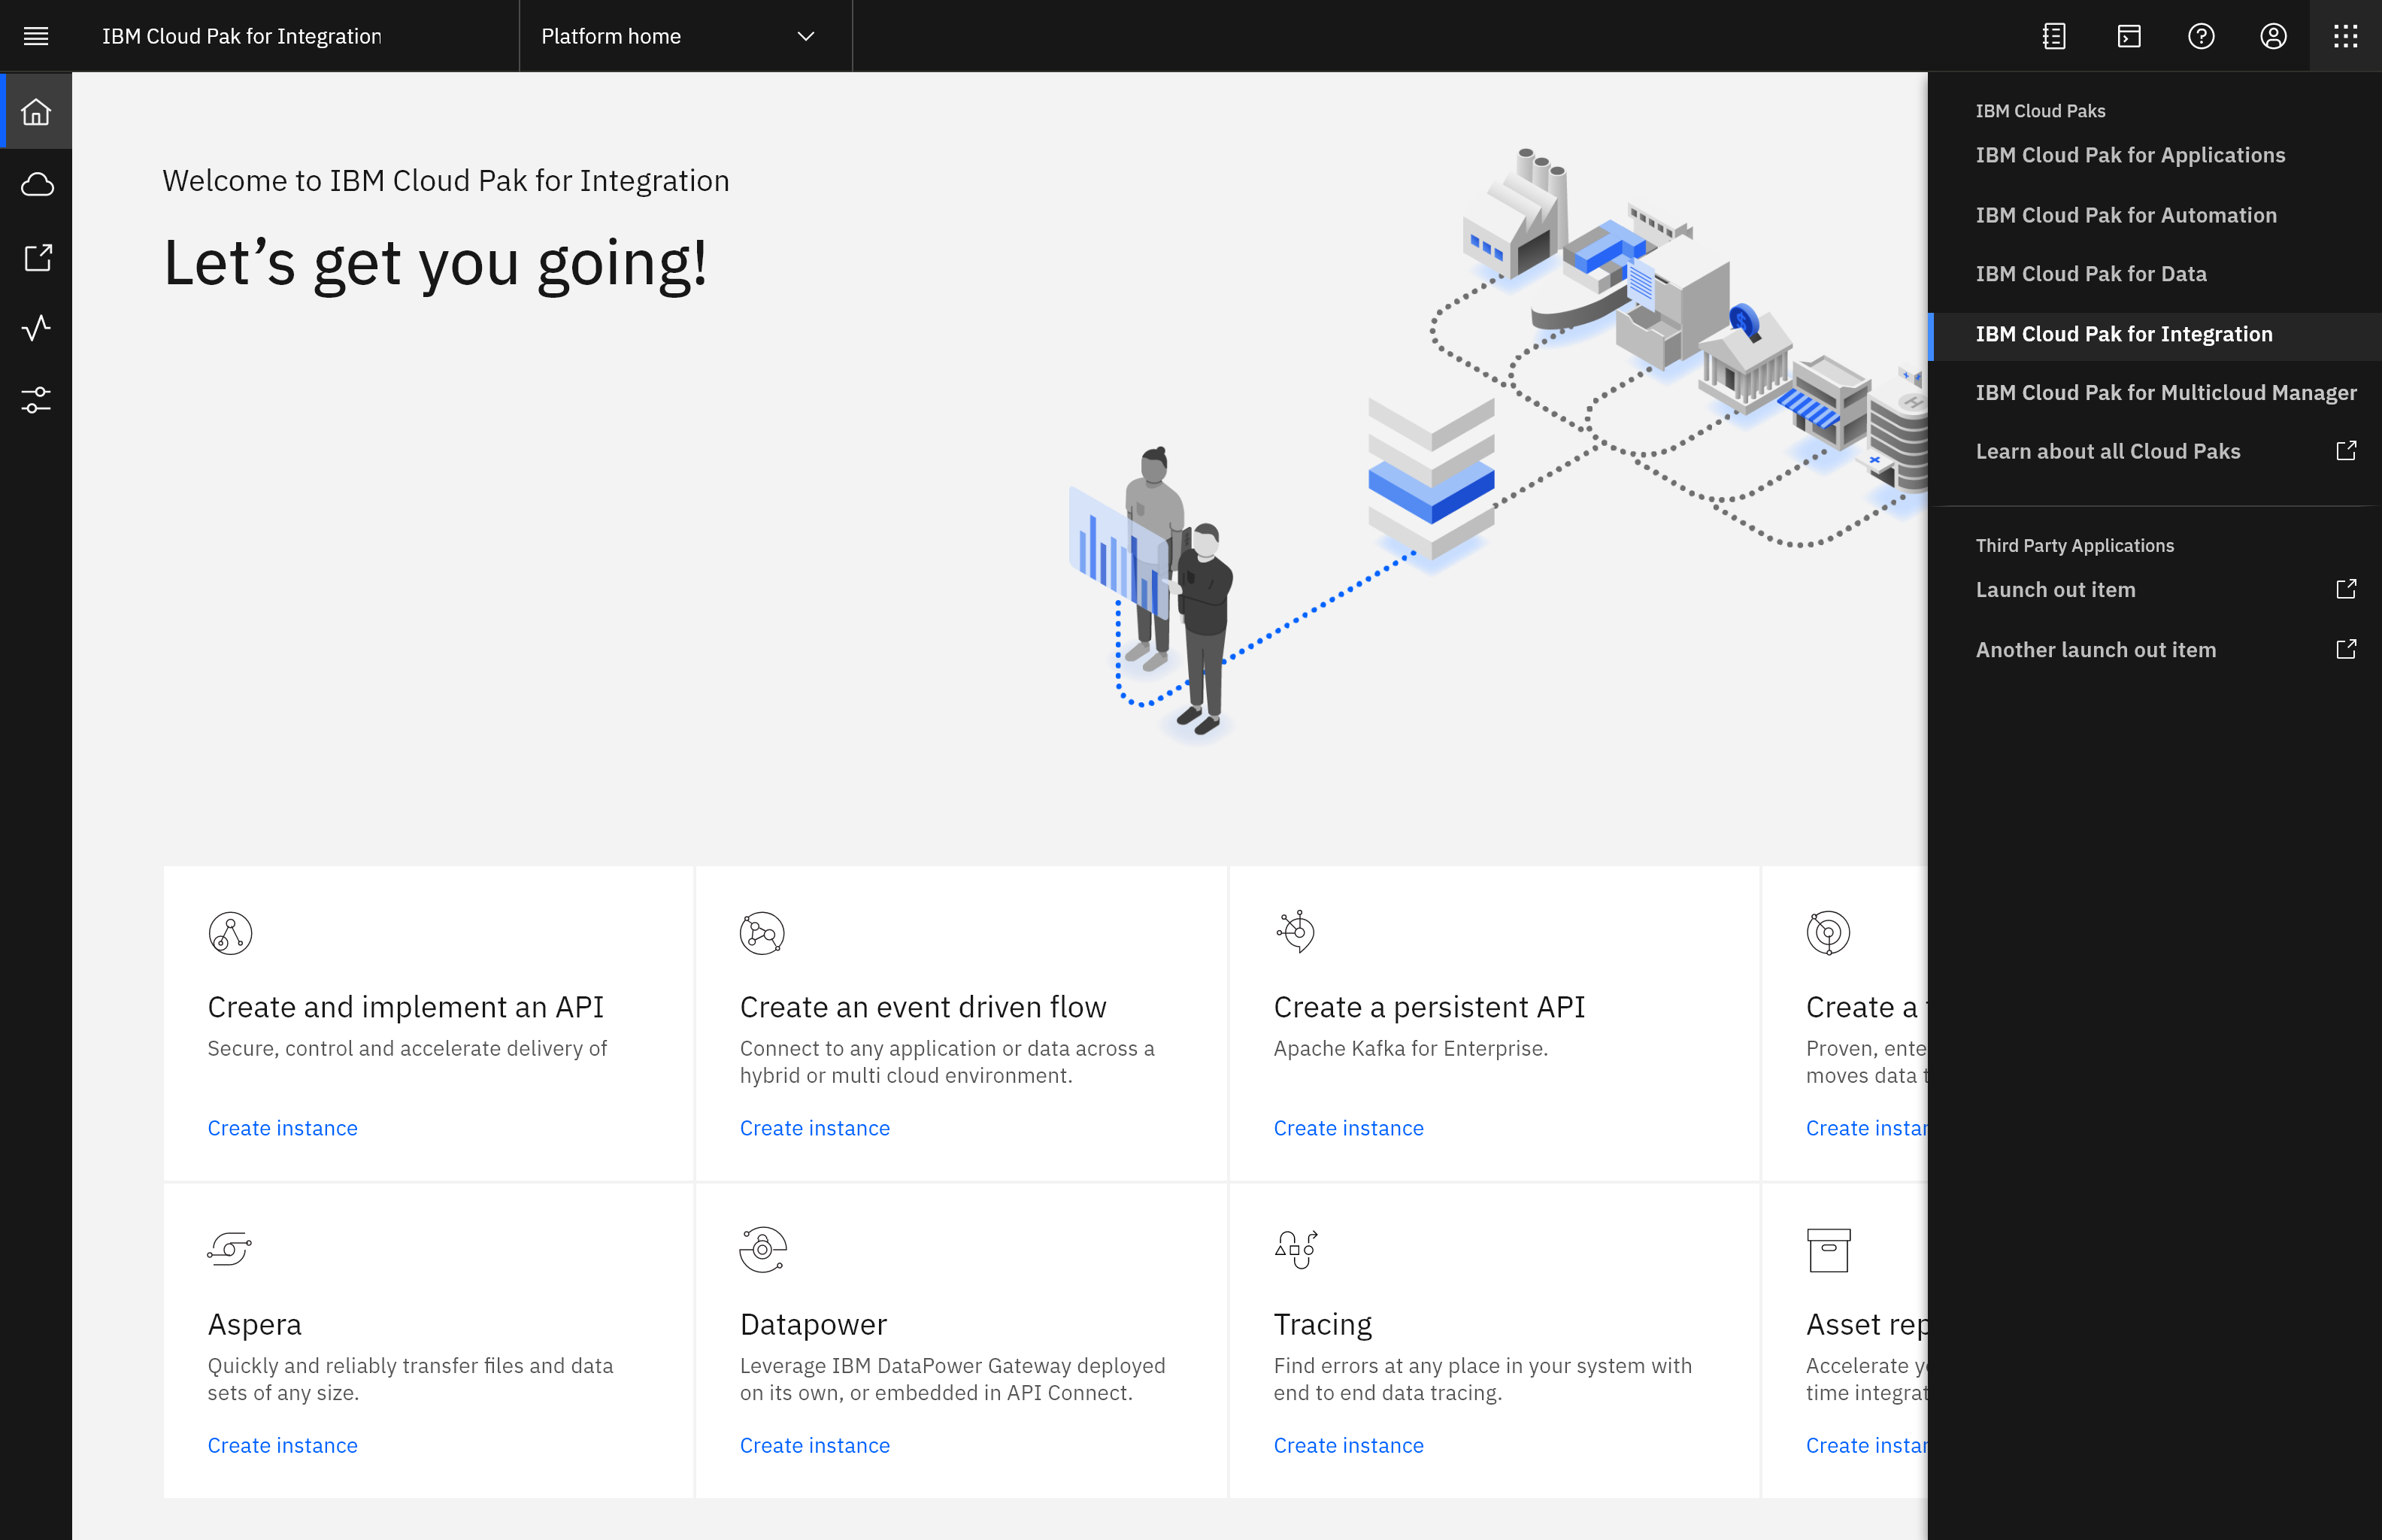This screenshot has height=1540, width=2382.
Task: Create instance for Create and implement an API
Action: point(283,1128)
